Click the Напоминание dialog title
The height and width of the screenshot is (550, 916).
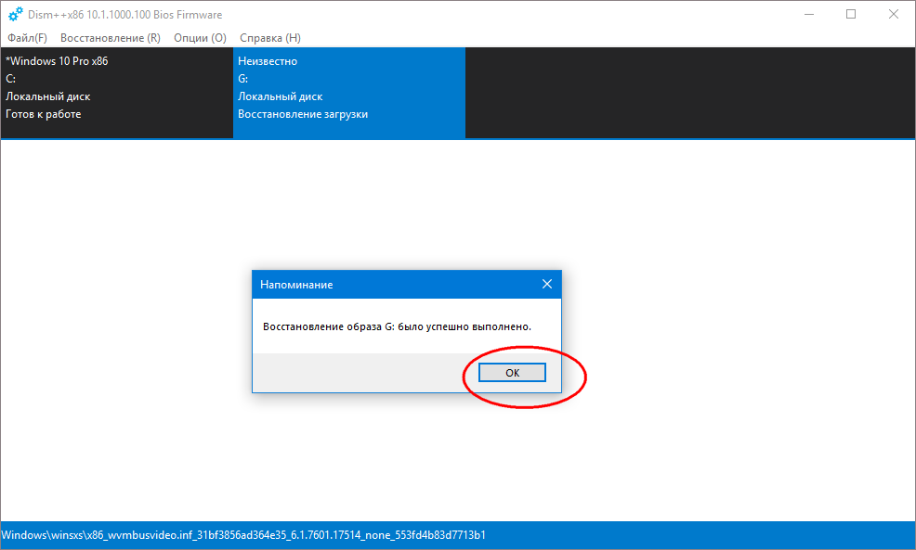click(296, 285)
